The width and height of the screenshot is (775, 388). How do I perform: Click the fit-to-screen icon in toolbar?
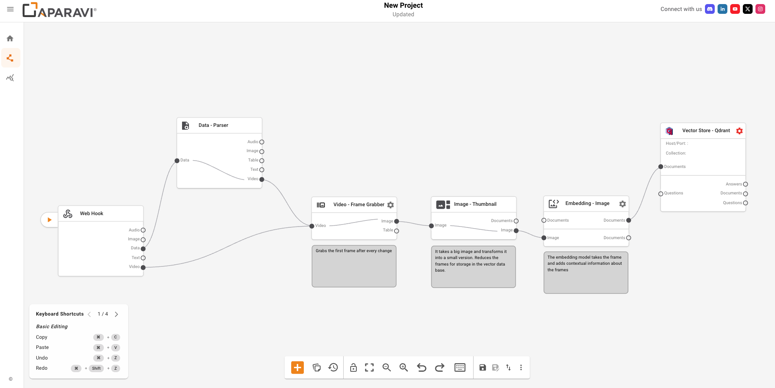(x=369, y=368)
